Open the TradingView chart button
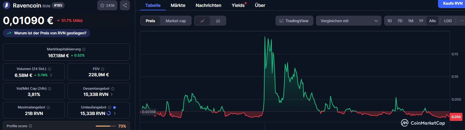Screen dimensions: 465x130 point(294,21)
